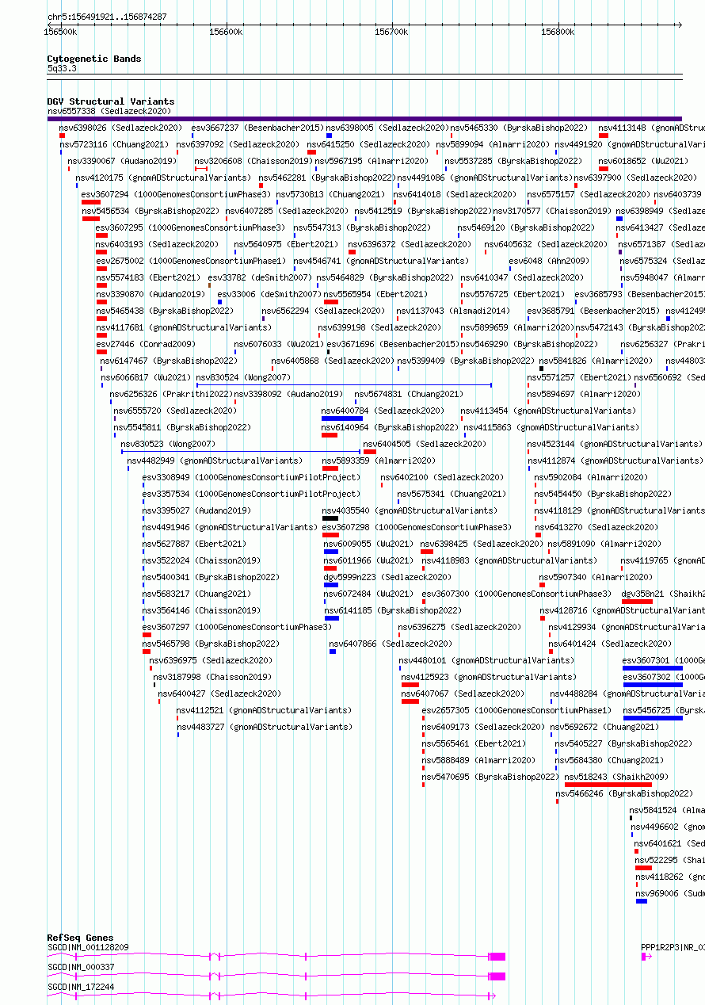
Task: Click the RefSeq Genes track title
Action: click(x=80, y=938)
